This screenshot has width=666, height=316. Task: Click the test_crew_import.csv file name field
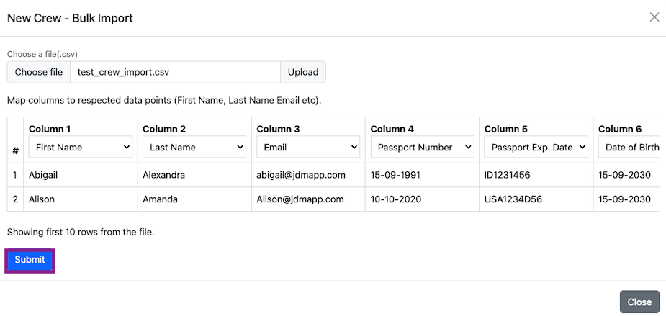tap(174, 72)
